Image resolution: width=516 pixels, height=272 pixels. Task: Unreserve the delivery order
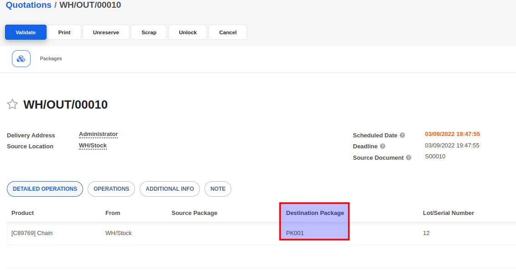click(x=106, y=32)
